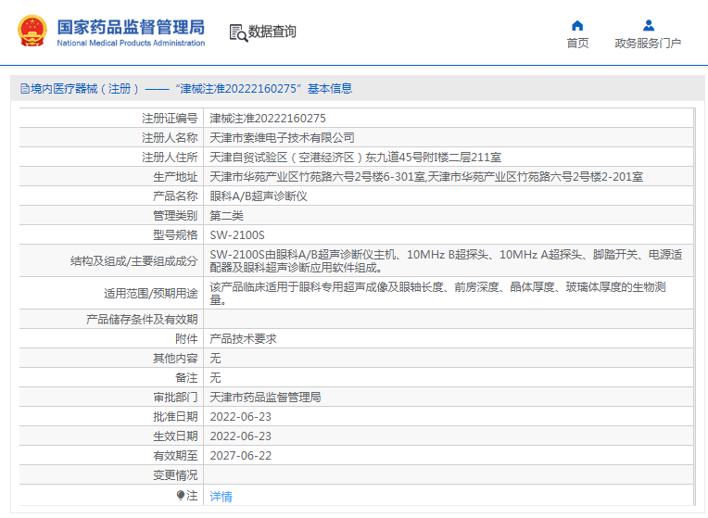
Task: Go to 首页 home icon
Action: click(577, 25)
